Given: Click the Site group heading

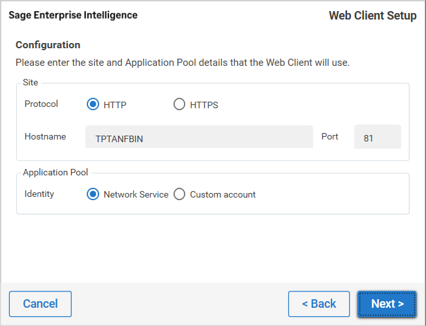Looking at the screenshot, I should coord(31,83).
